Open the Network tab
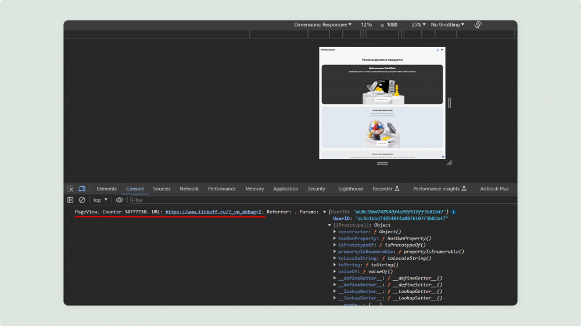581x326 pixels. [x=189, y=189]
